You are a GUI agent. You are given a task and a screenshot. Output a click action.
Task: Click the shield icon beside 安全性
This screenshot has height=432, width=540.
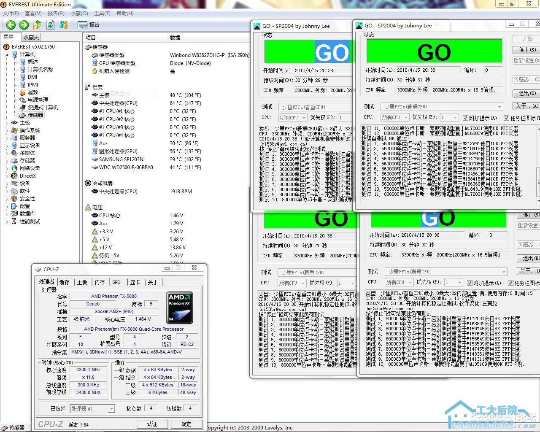click(15, 198)
